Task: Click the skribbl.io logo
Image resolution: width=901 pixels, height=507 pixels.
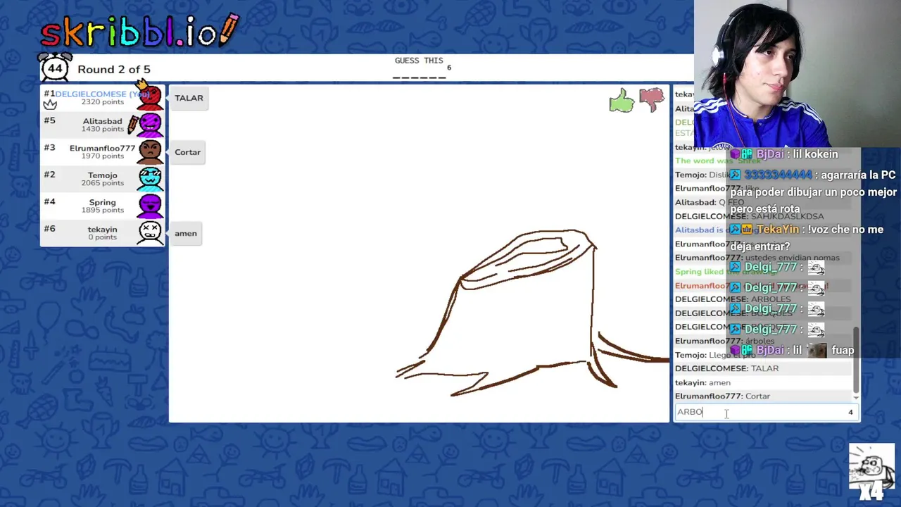Action: point(139,32)
